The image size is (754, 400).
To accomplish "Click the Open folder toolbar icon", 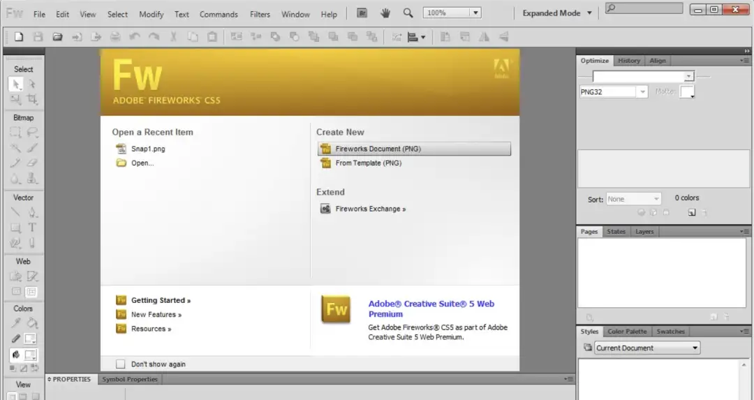I will pyautogui.click(x=57, y=36).
